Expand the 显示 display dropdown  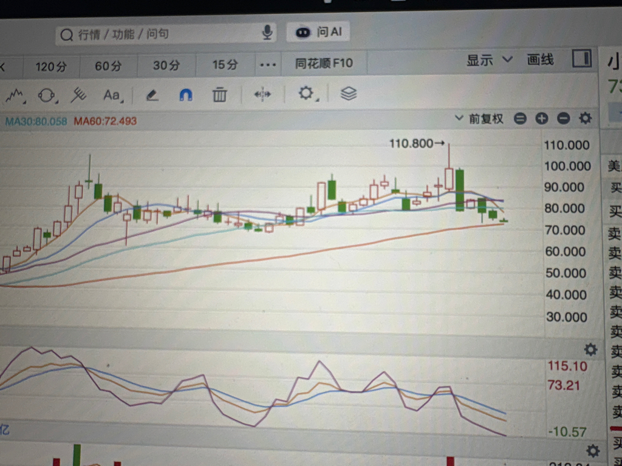pyautogui.click(x=489, y=60)
